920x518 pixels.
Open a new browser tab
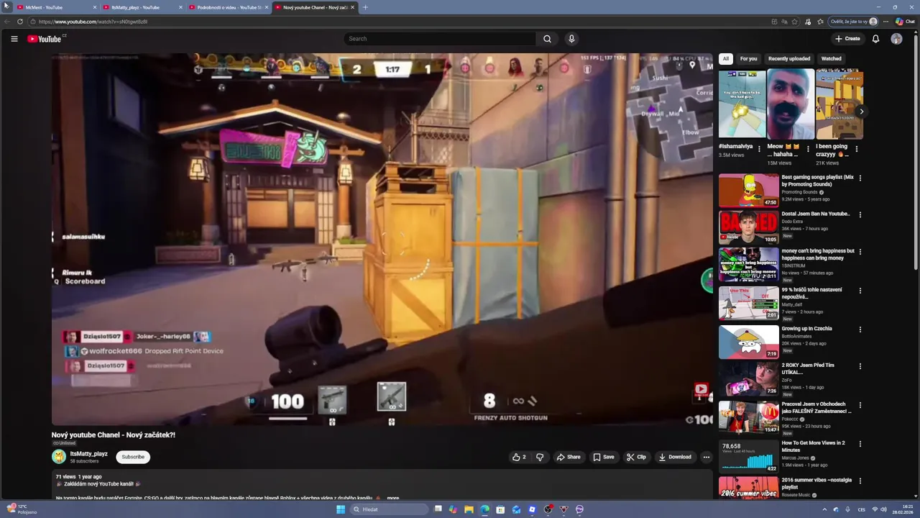(x=365, y=7)
